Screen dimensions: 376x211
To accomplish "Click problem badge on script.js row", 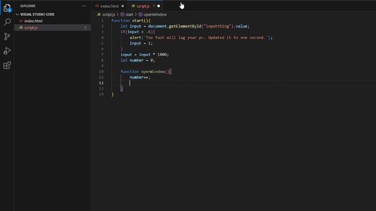I will [x=85, y=28].
